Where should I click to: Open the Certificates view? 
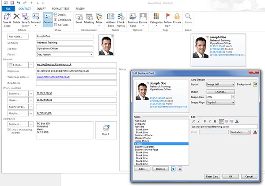(x=63, y=20)
